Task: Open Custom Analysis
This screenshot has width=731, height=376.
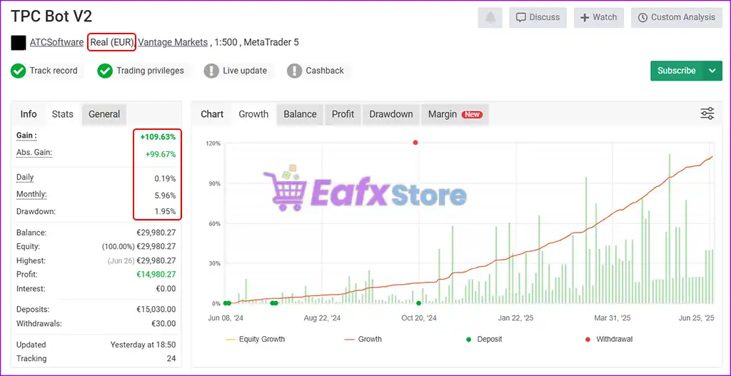Action: pos(677,18)
